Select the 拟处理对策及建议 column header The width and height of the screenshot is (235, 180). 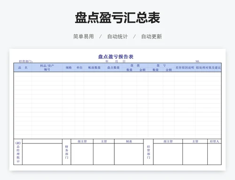coord(208,68)
